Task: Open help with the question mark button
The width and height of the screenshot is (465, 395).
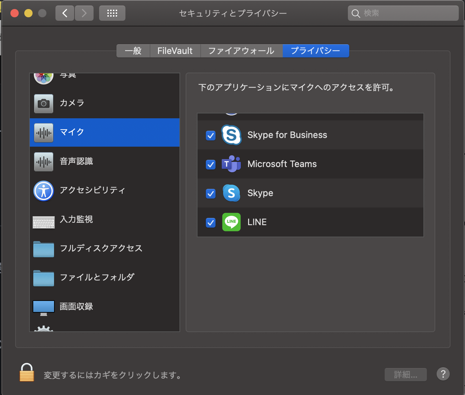Action: [x=443, y=374]
